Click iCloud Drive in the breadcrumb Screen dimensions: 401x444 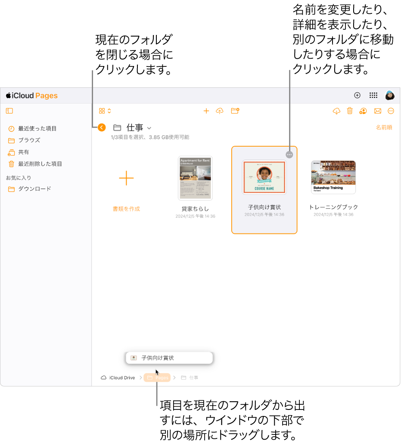click(121, 377)
